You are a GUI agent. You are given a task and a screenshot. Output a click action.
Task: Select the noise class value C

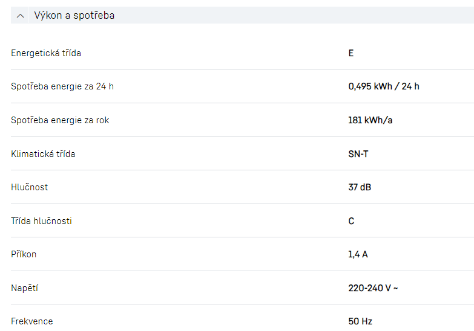[x=351, y=221]
